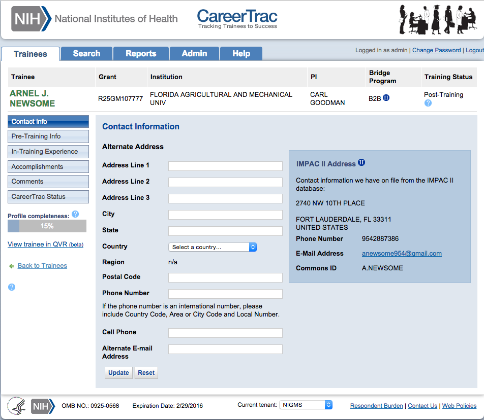484x420 pixels.
Task: Click Change Password link
Action: tap(436, 50)
